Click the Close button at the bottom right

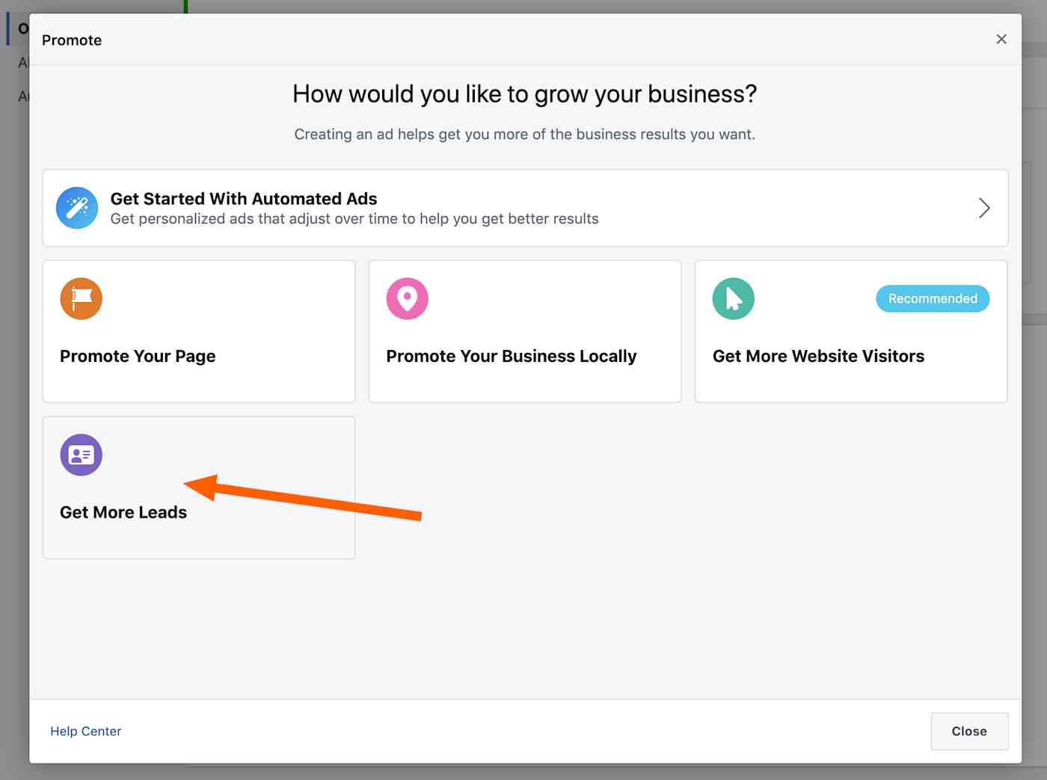(x=969, y=731)
